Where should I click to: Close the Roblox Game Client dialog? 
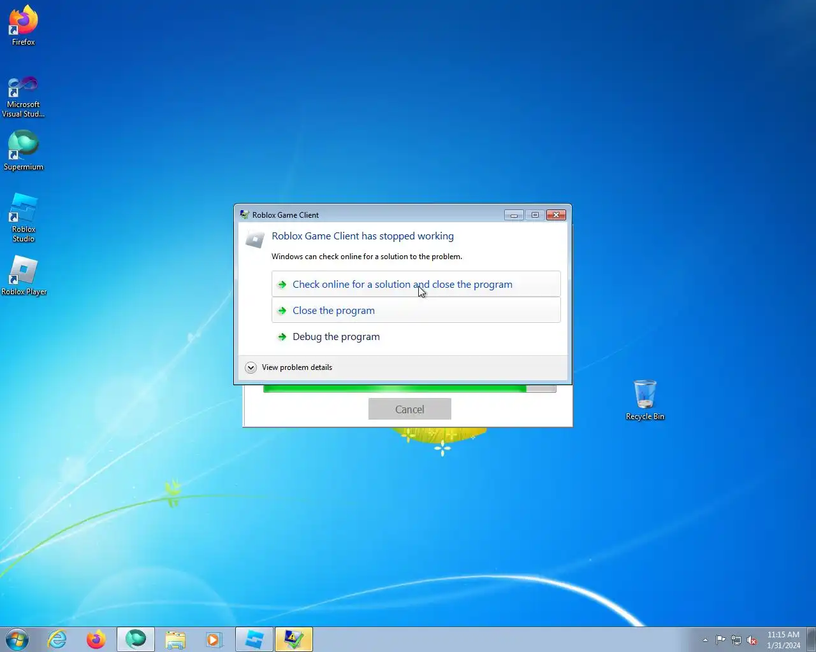(x=556, y=215)
